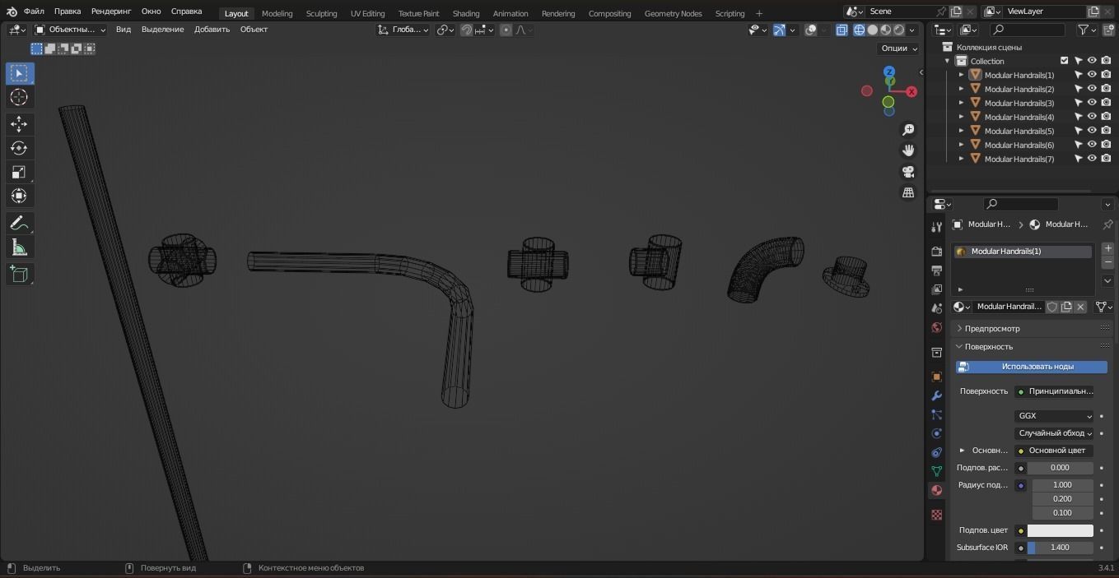Enable X-Ray view toggle in the header

[x=842, y=30]
